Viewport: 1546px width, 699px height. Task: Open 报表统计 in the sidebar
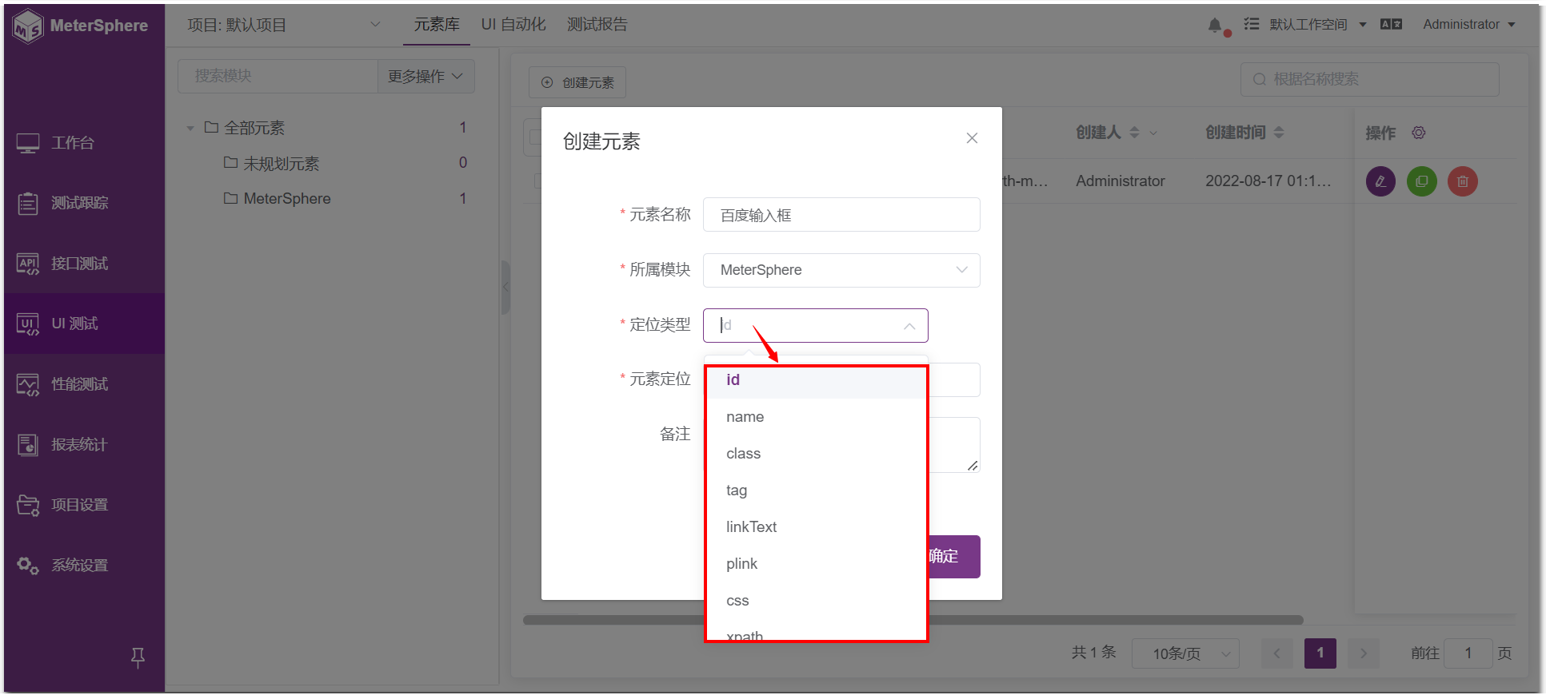click(x=85, y=444)
